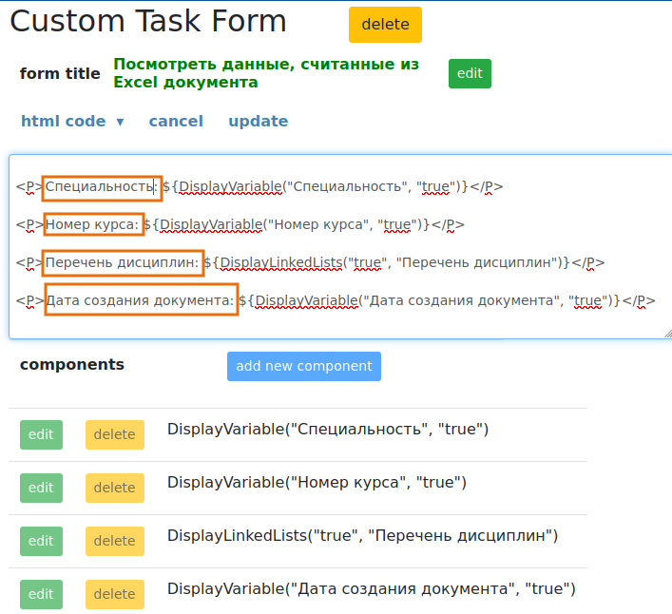Click the resize handle of the html text area

pyautogui.click(x=667, y=334)
